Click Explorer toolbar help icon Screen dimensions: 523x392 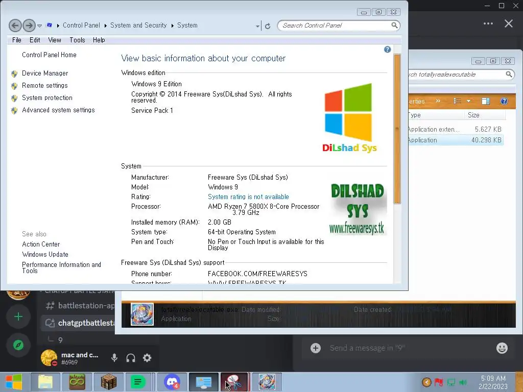504,101
